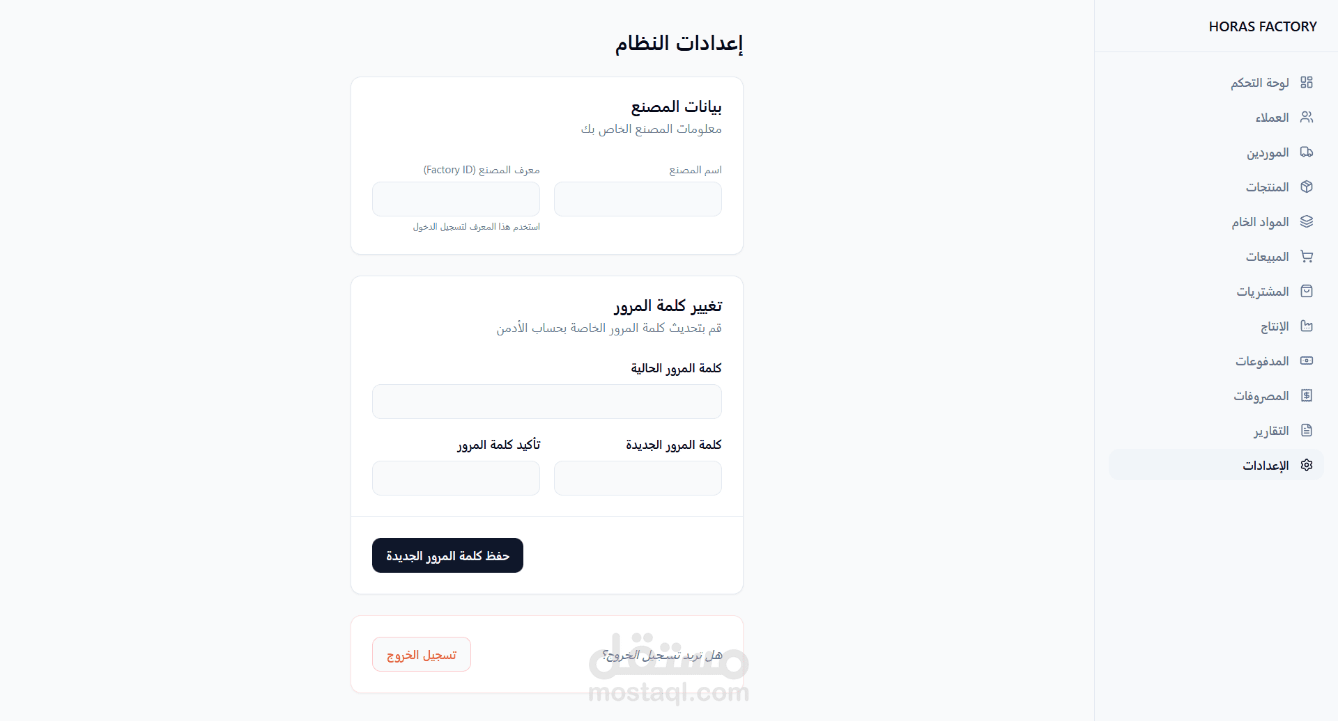
Task: Click the suppliers truck icon
Action: click(1307, 152)
